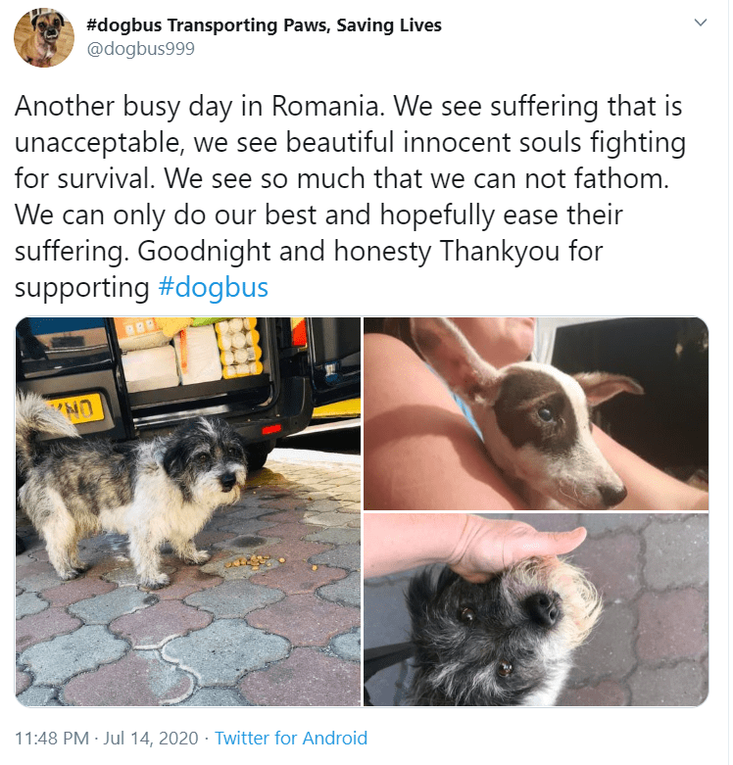This screenshot has height=765, width=733.
Task: Open the #dogbus hashtag link in tweet text
Action: coord(214,287)
